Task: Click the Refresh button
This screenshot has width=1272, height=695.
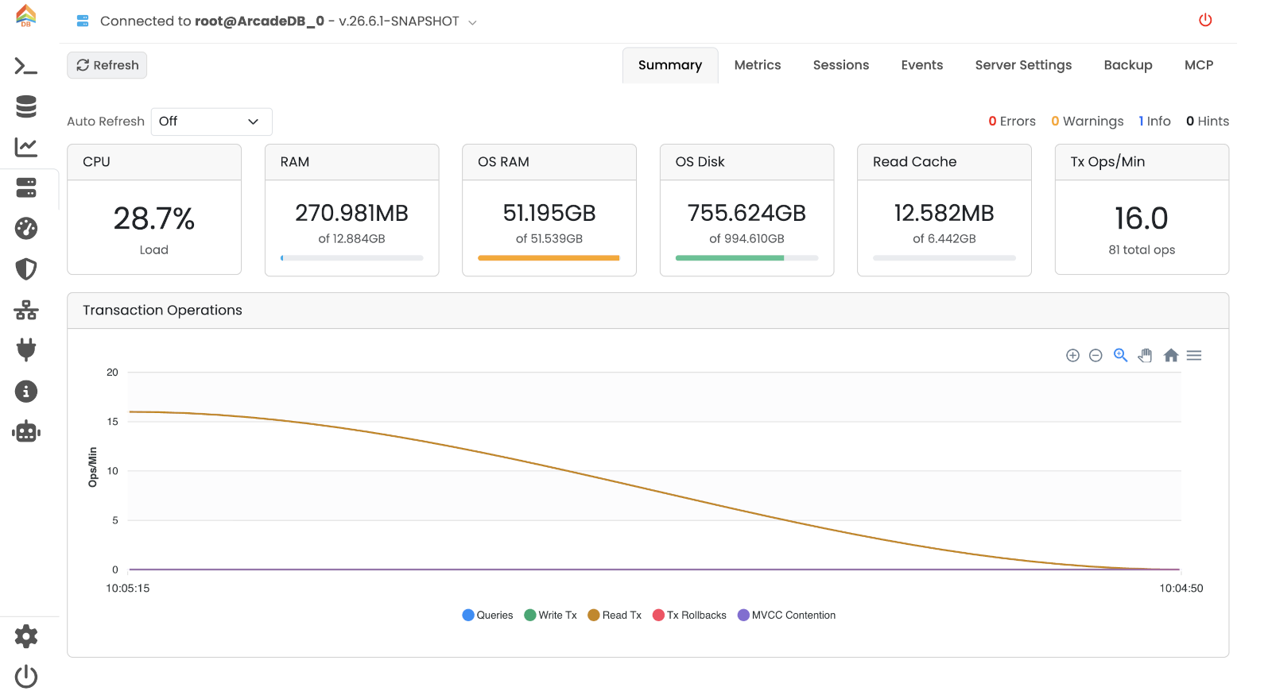Action: click(107, 65)
